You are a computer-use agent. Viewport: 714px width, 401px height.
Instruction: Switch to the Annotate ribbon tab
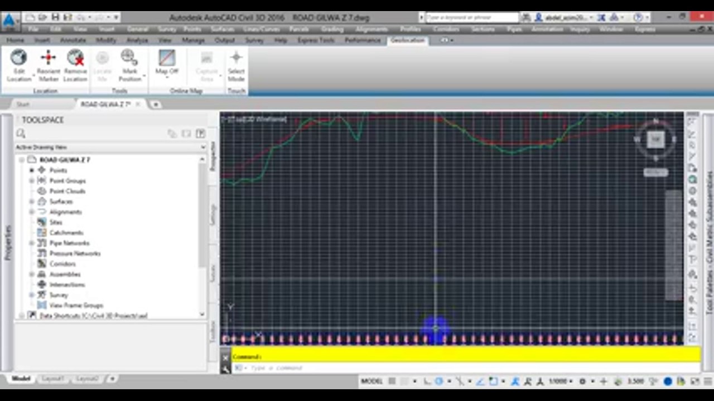pos(73,40)
